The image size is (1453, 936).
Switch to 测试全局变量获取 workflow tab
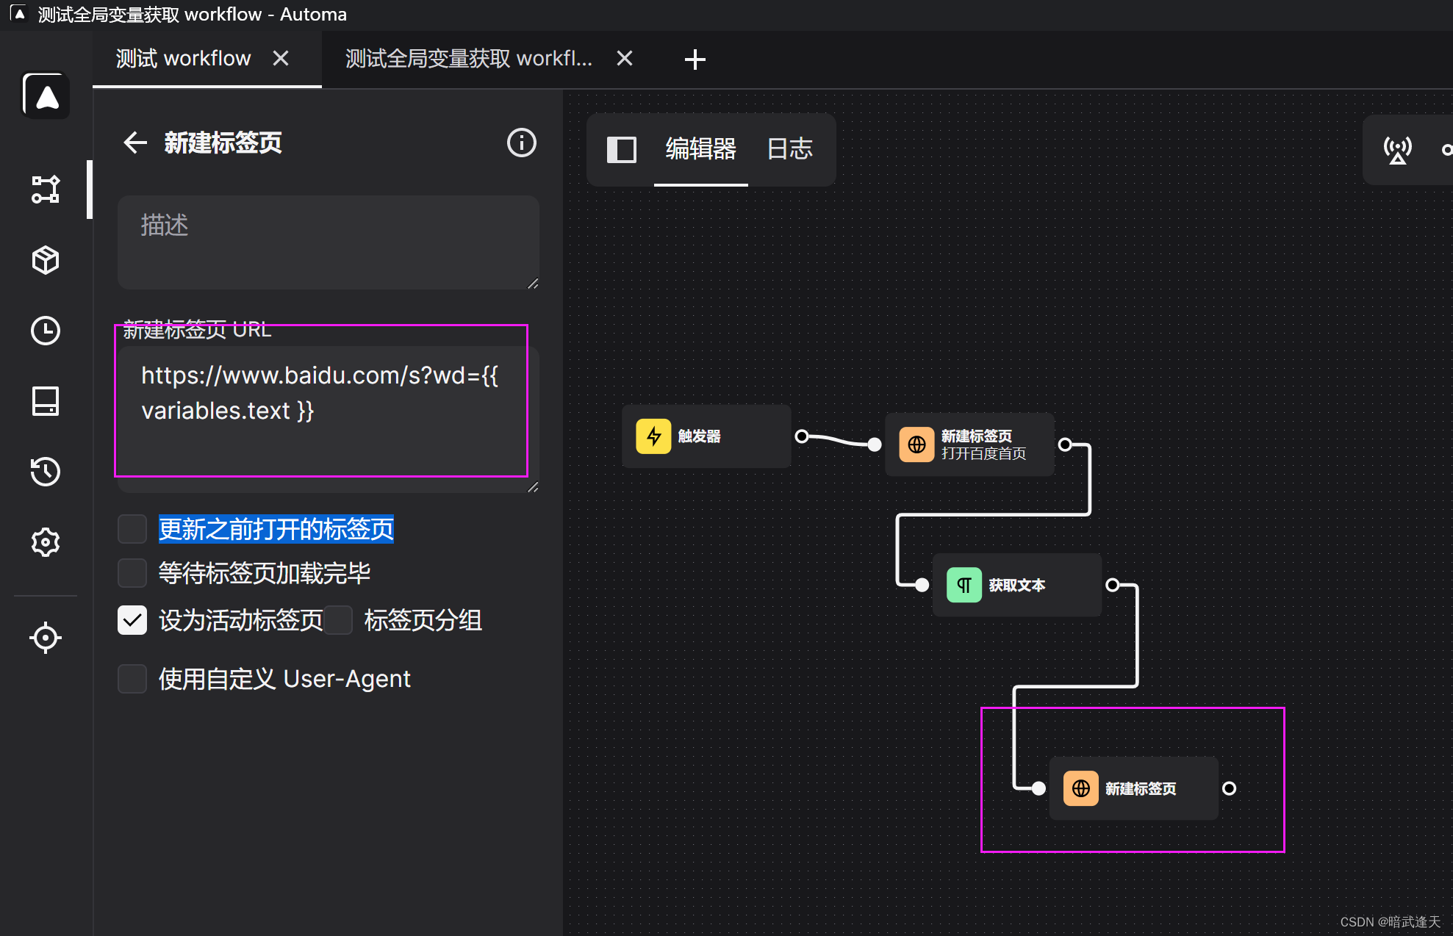click(x=468, y=59)
